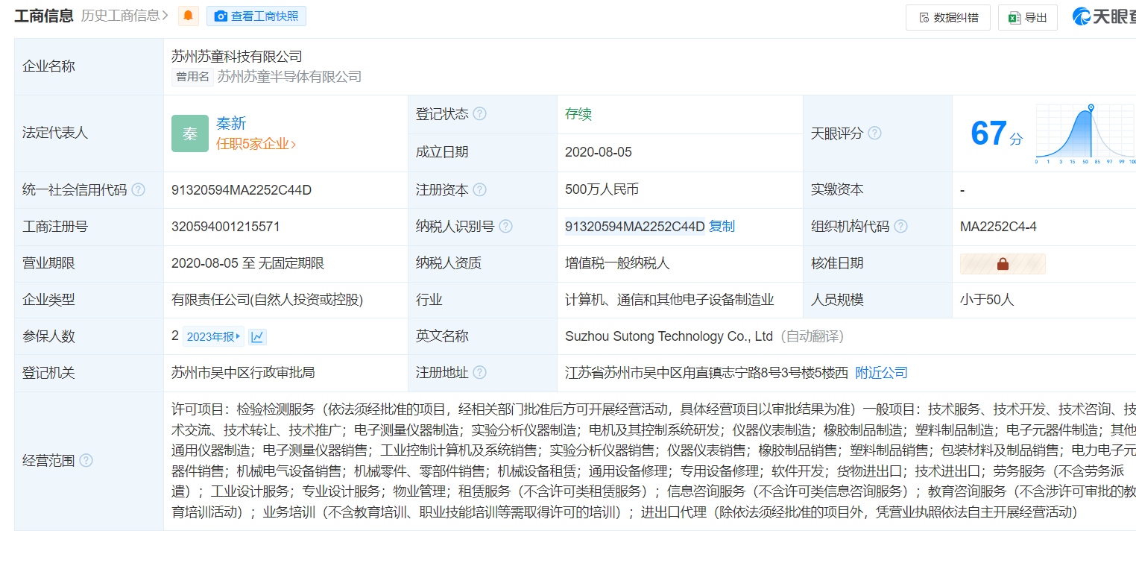The image size is (1136, 566).
Task: Click the 数据纠错 button
Action: (948, 18)
